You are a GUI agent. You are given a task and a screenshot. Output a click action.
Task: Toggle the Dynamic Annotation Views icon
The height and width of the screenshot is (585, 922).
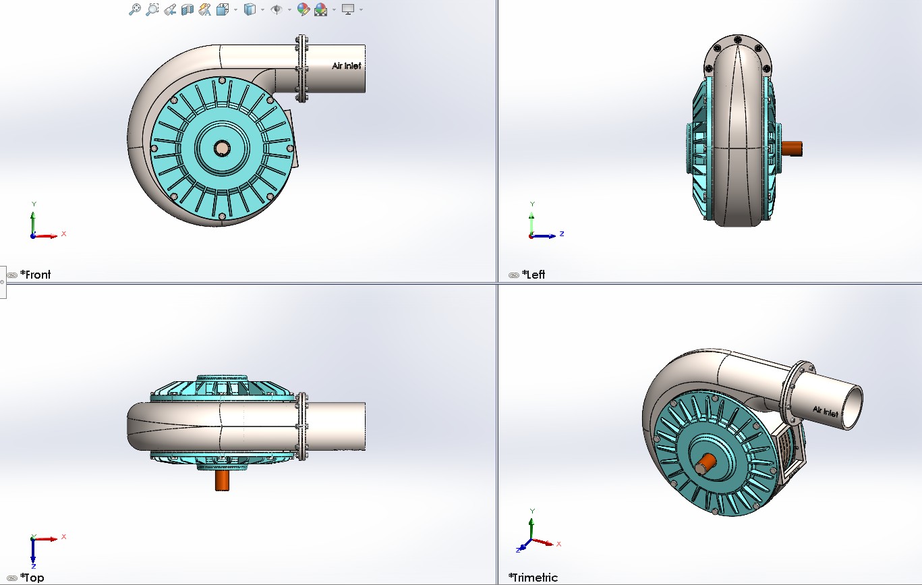(x=204, y=9)
